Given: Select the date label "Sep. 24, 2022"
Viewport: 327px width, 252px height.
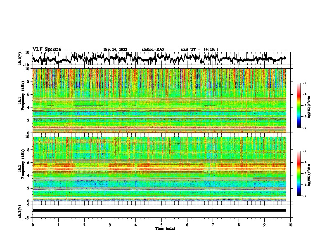Looking at the screenshot, I should click(115, 49).
